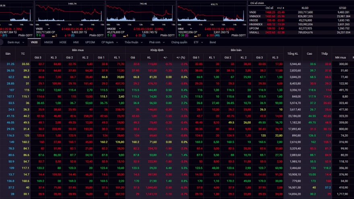This screenshot has height=199, width=354.
Task: Switch to the HNX30 tab
Action: pyautogui.click(x=48, y=42)
